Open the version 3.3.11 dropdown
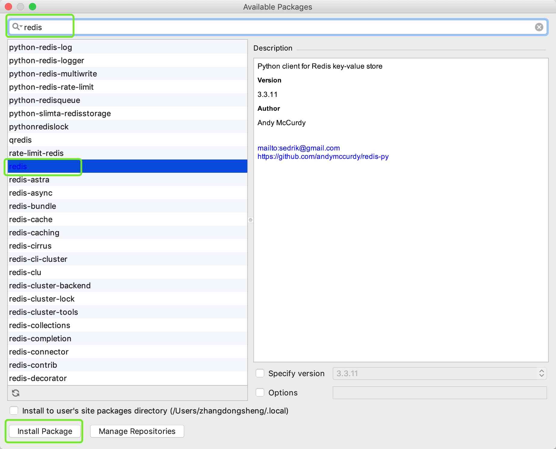 (439, 373)
